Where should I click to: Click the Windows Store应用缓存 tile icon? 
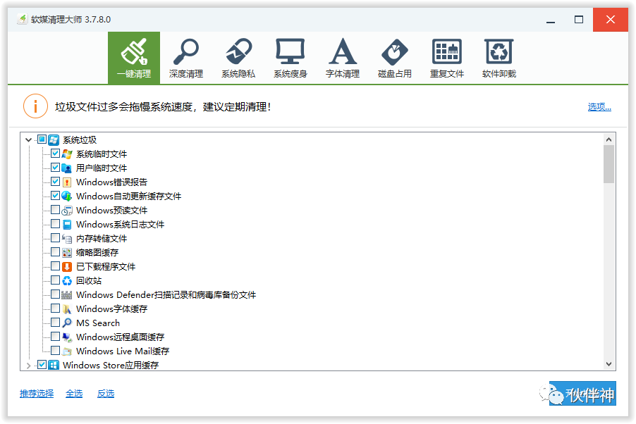54,365
